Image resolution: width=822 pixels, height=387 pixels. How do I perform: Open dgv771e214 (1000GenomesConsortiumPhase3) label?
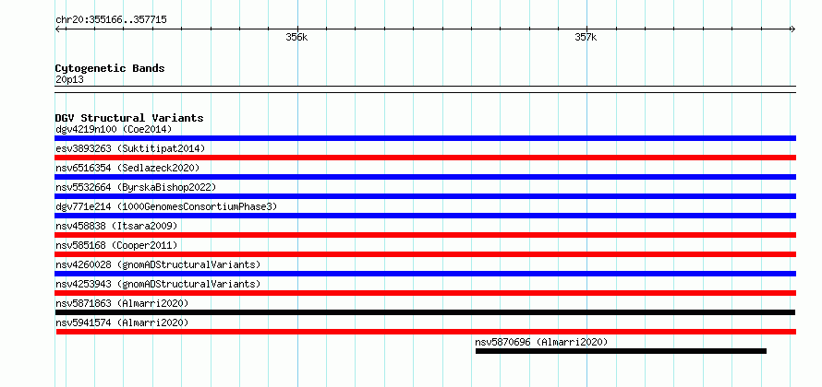[x=166, y=206]
